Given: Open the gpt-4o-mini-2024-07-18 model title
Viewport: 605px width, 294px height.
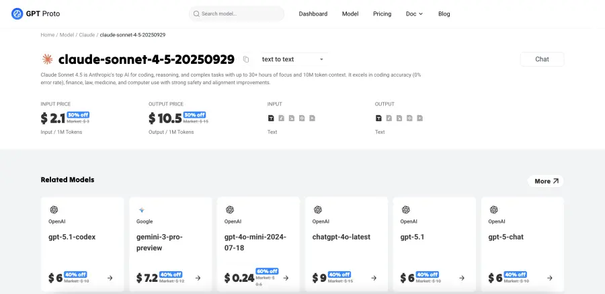Looking at the screenshot, I should 255,242.
